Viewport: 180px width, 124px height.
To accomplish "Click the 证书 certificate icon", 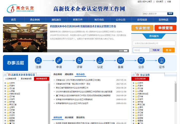I will click(x=161, y=60).
